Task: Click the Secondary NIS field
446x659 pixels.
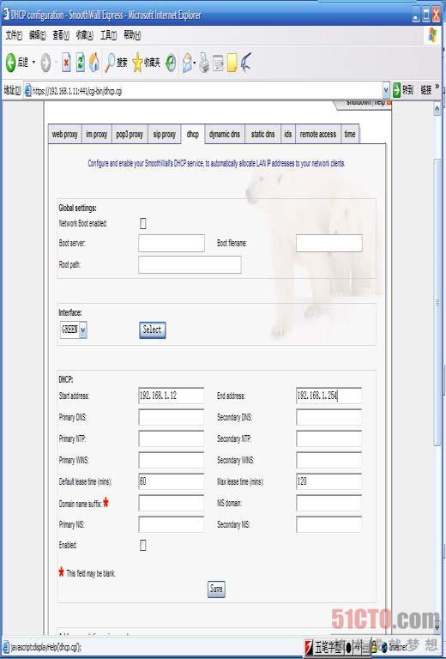Action: (328, 524)
